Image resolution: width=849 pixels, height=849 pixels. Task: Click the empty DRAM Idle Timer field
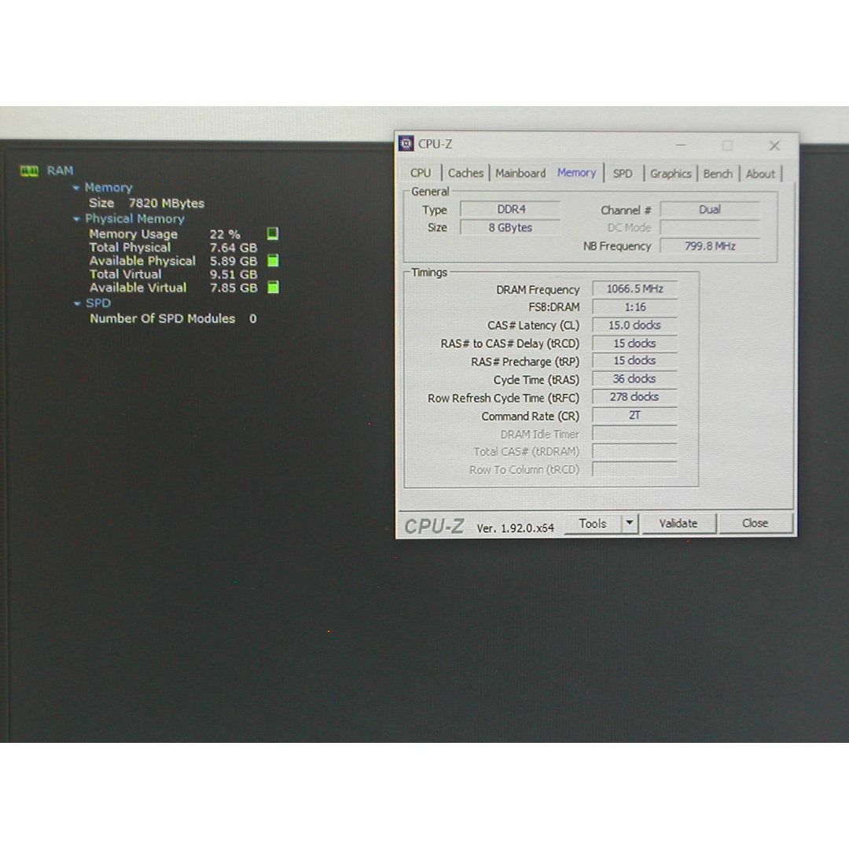tap(634, 434)
